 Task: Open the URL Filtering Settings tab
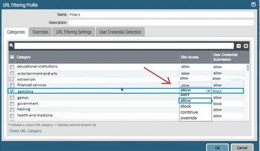[74, 32]
